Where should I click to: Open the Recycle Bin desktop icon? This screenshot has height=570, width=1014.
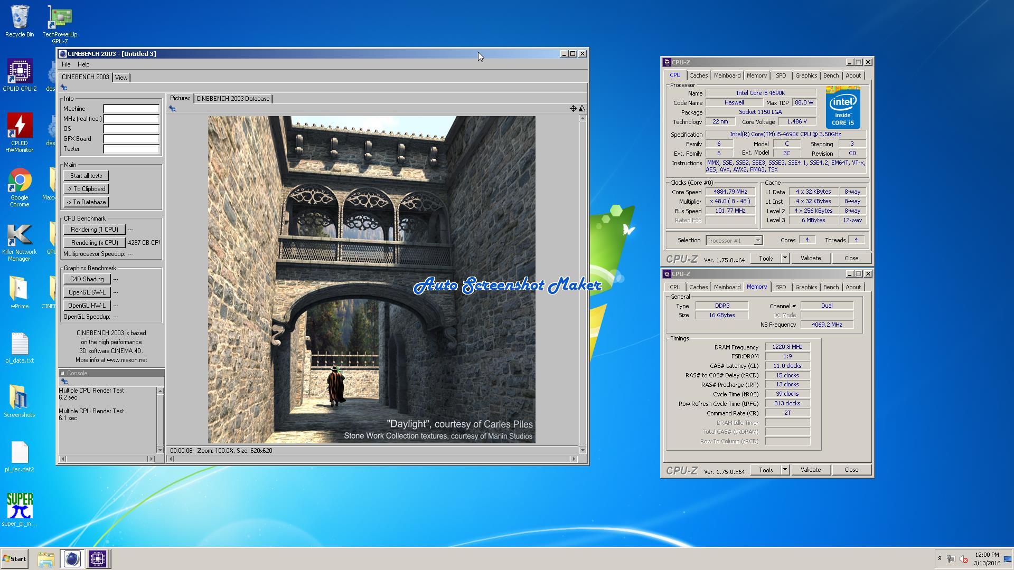[20, 21]
